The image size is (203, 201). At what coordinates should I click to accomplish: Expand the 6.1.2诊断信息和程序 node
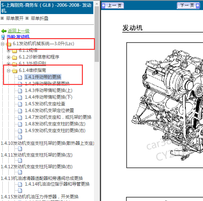(x=8, y=57)
